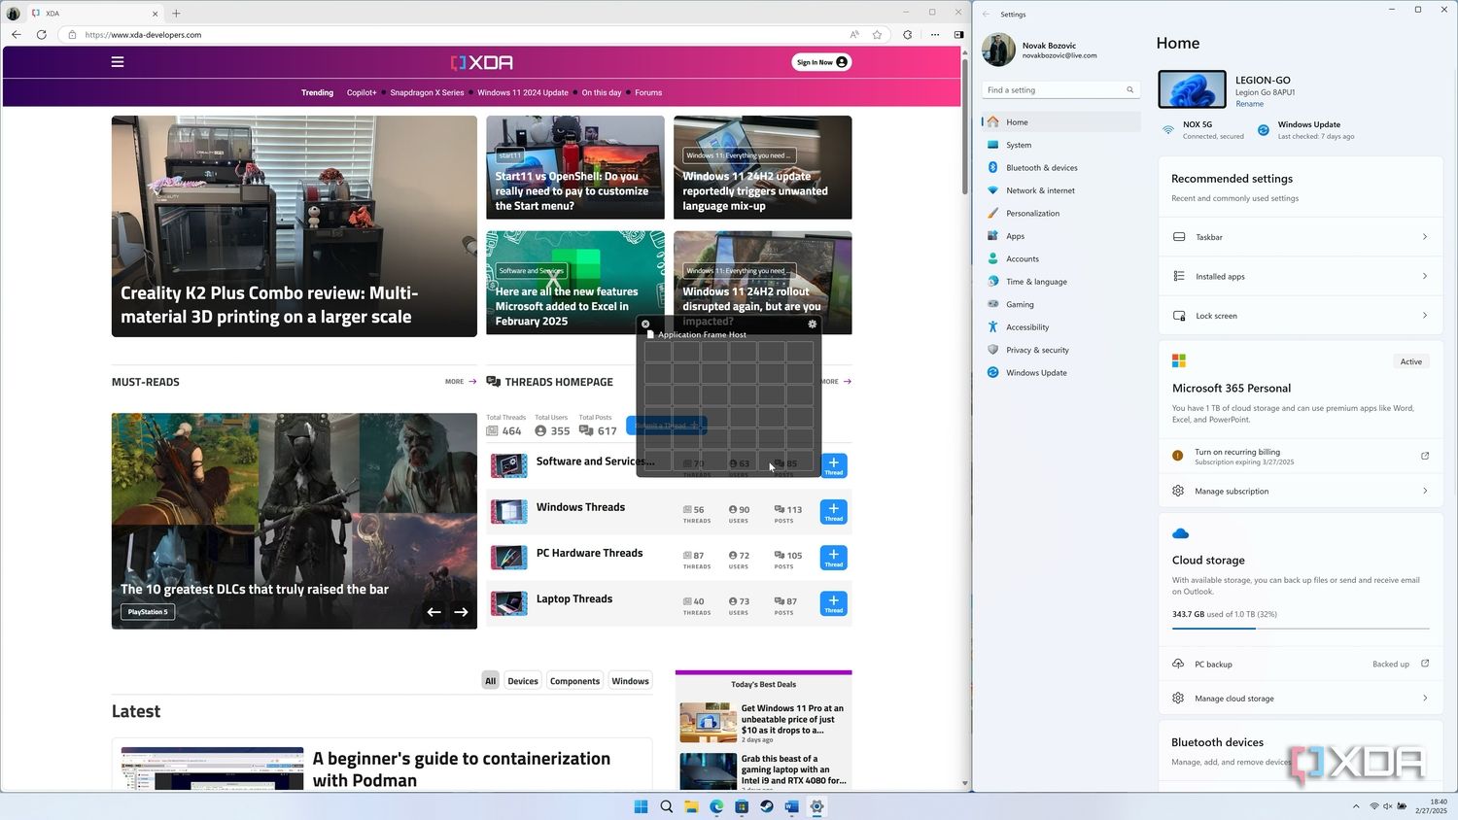The width and height of the screenshot is (1458, 820).
Task: Select Privacy & security in Settings
Action: coord(1060,350)
